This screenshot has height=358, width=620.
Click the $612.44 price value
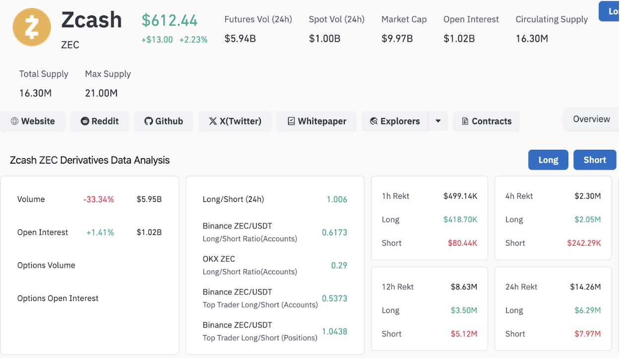170,20
